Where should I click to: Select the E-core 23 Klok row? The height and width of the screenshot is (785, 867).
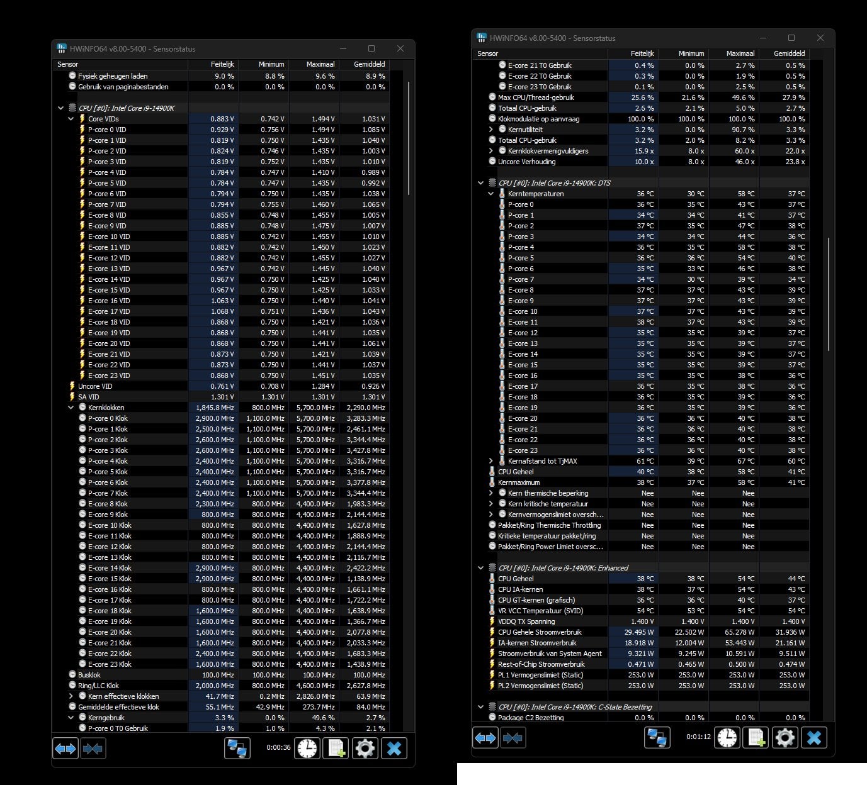221,664
